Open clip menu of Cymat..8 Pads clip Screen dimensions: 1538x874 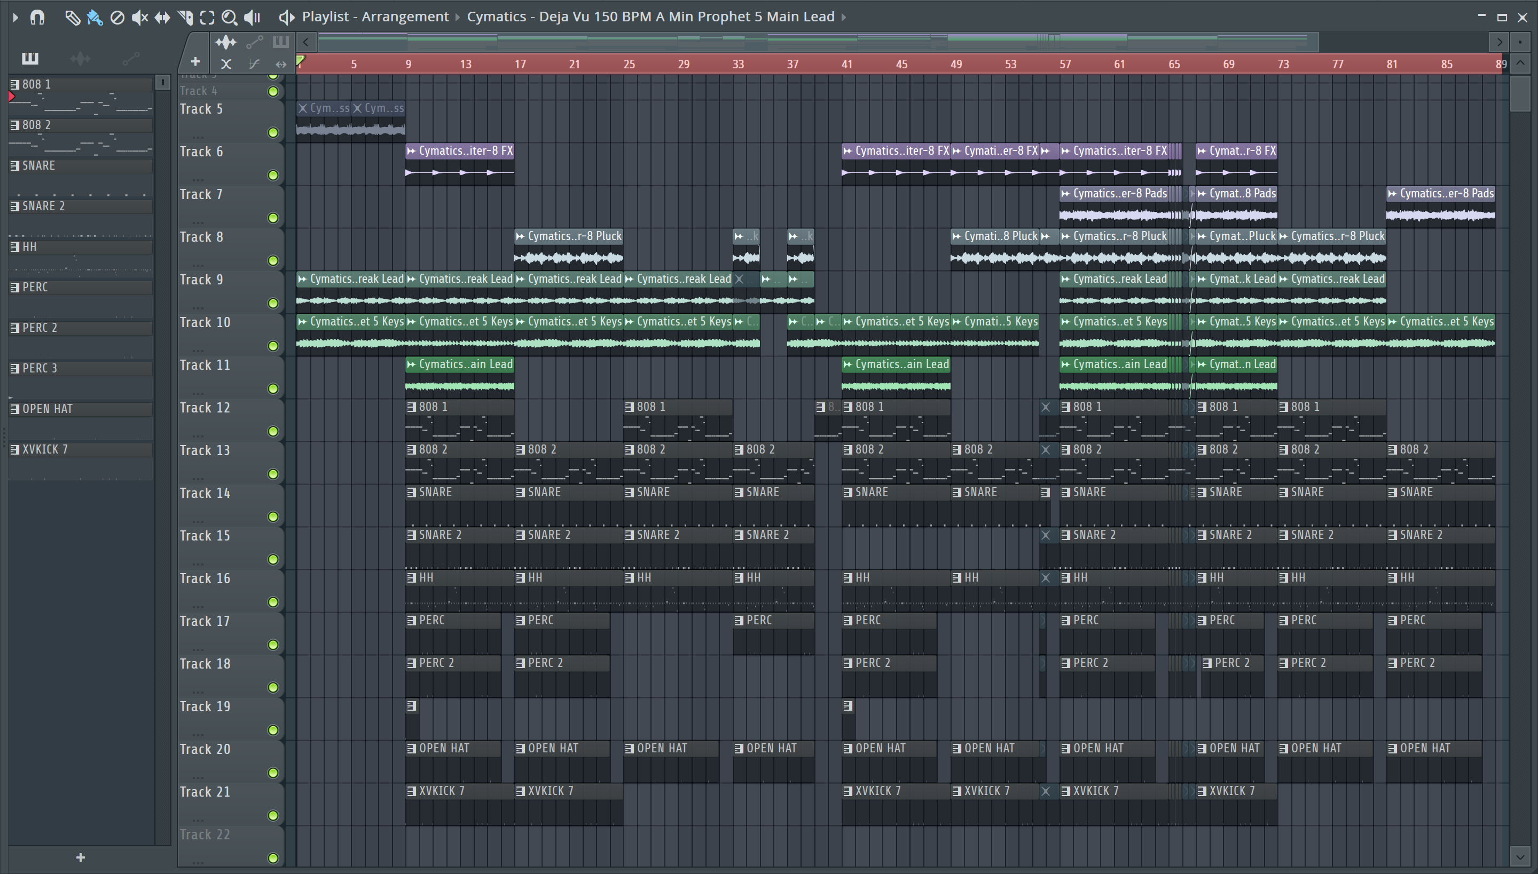1202,194
